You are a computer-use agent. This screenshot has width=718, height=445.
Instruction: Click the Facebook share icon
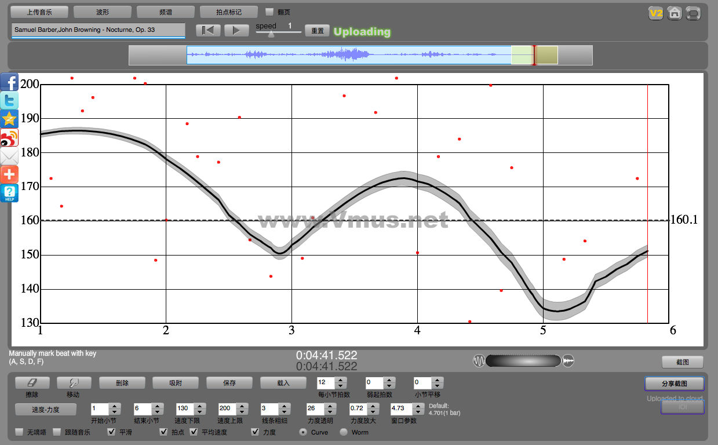9,82
